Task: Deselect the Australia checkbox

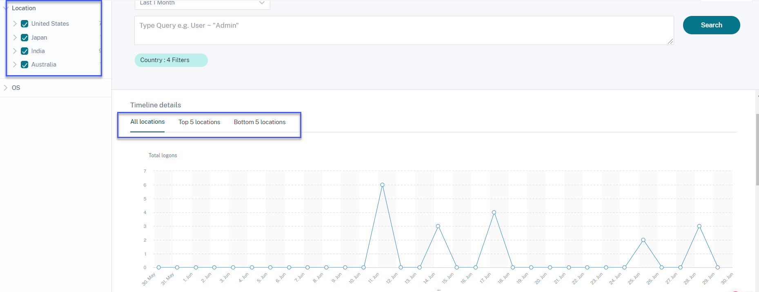Action: coord(24,65)
